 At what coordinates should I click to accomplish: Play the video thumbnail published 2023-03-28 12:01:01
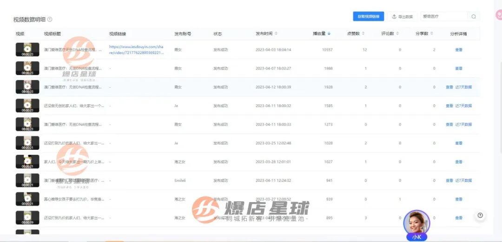tap(27, 161)
